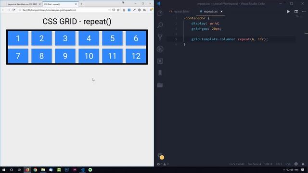Click the color picker eyedropper in browser toolbar
Screen dimensions: 308x173
134,10
